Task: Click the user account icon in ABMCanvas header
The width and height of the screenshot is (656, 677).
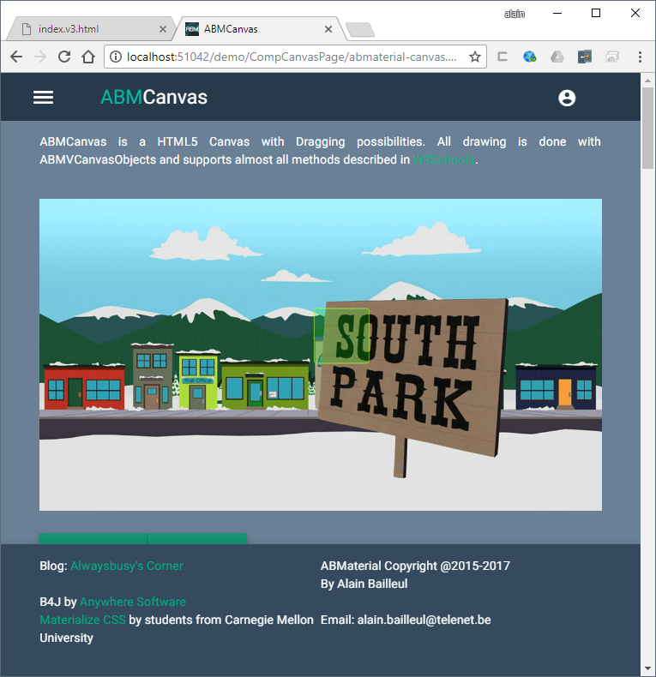Action: pos(567,98)
